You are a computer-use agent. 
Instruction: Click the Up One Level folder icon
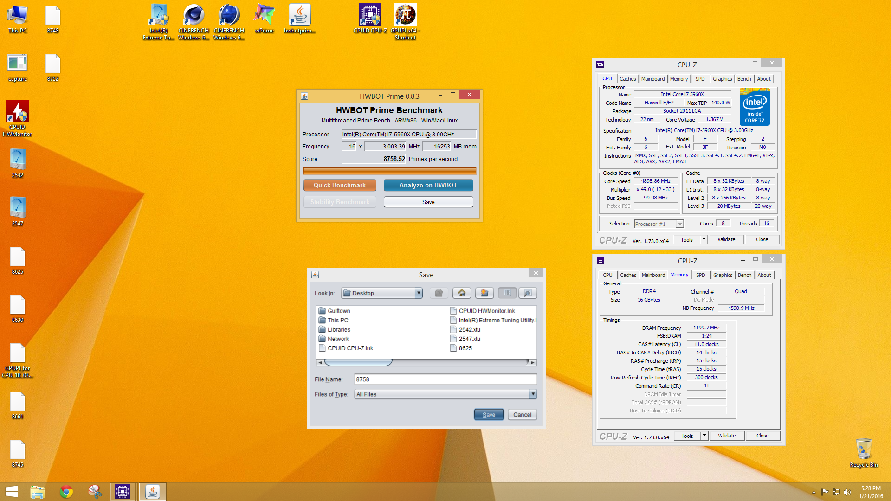(x=439, y=293)
